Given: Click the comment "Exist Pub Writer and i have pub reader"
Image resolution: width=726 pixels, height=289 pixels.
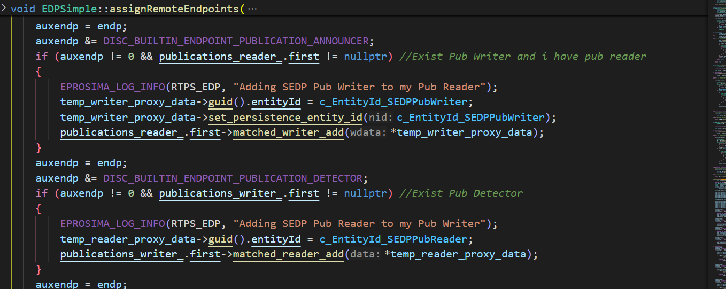Looking at the screenshot, I should click(x=522, y=56).
